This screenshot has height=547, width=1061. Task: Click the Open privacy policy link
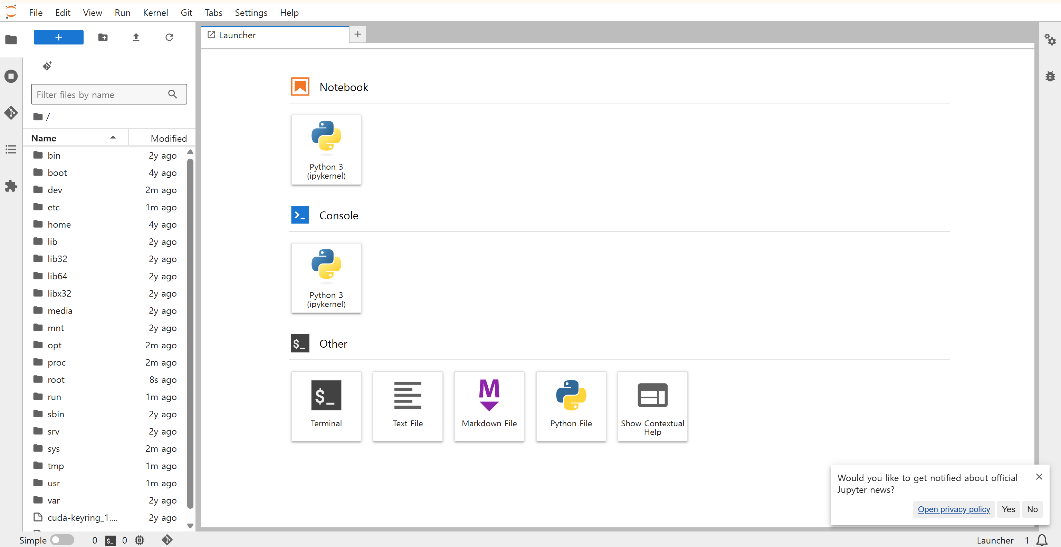coord(954,509)
